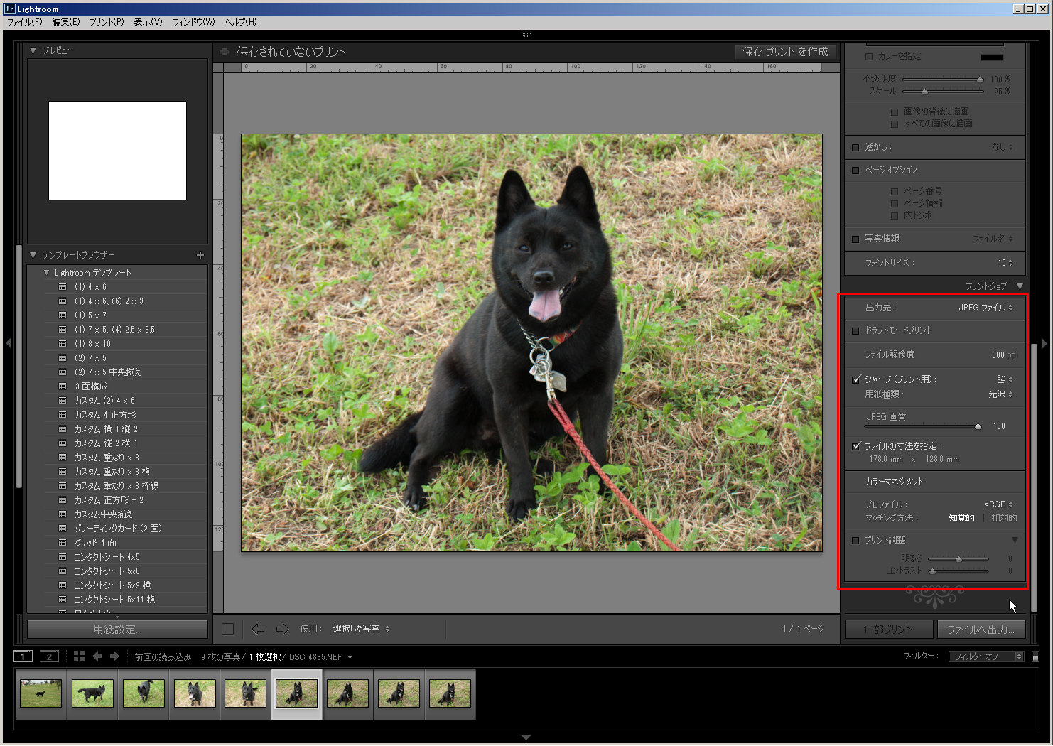Adjust the JPEG 画質 slider handle
The image size is (1053, 746).
point(978,426)
